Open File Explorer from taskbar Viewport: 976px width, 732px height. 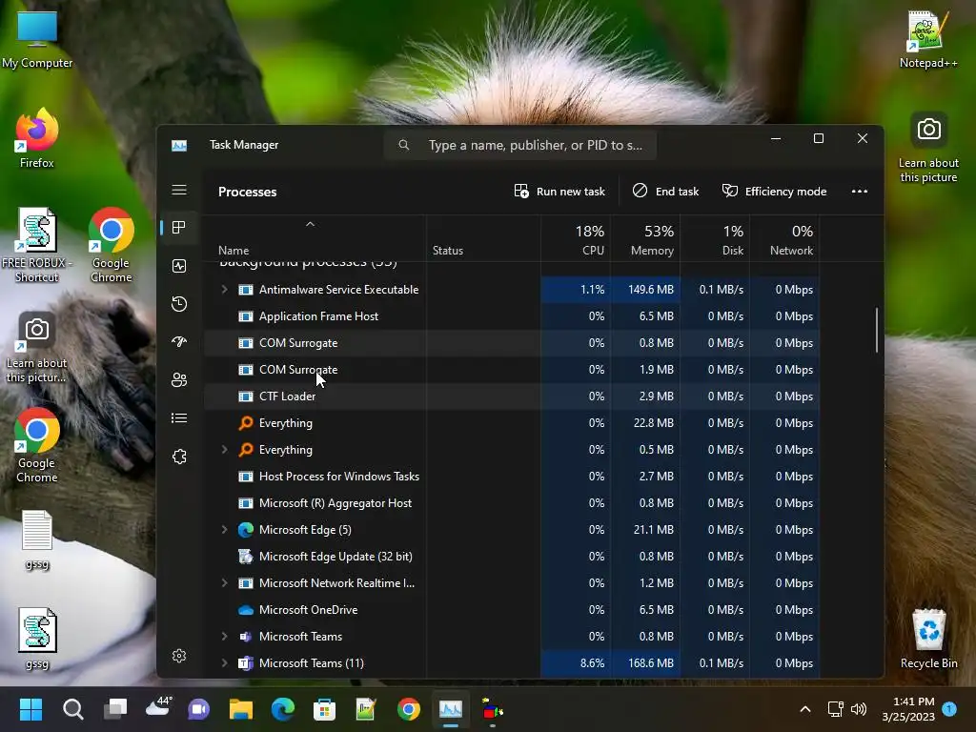[x=241, y=709]
